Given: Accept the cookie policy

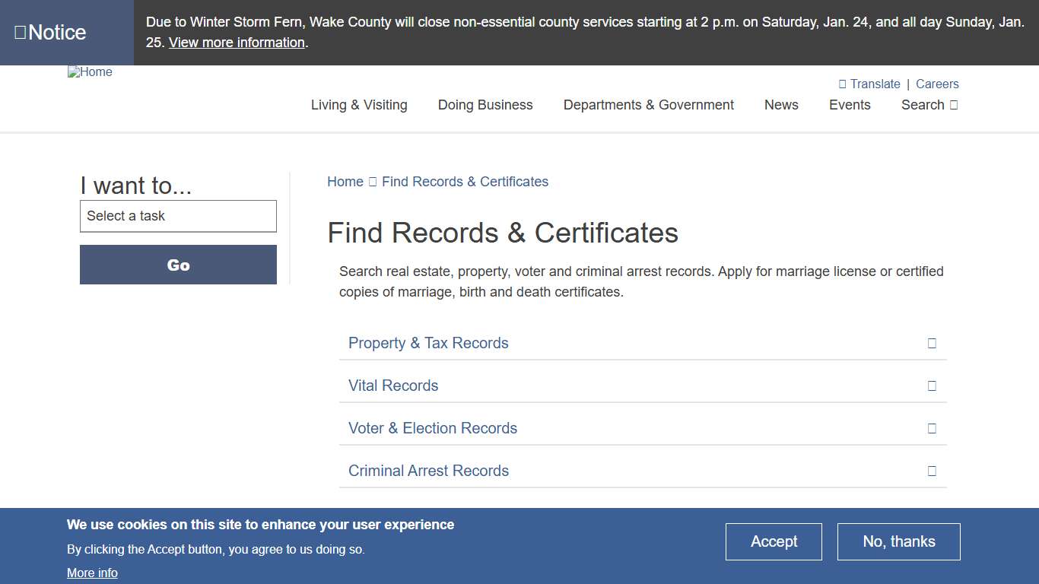Looking at the screenshot, I should [x=774, y=541].
